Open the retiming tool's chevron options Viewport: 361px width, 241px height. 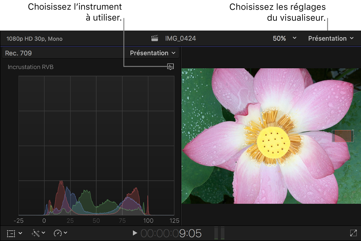click(x=65, y=233)
